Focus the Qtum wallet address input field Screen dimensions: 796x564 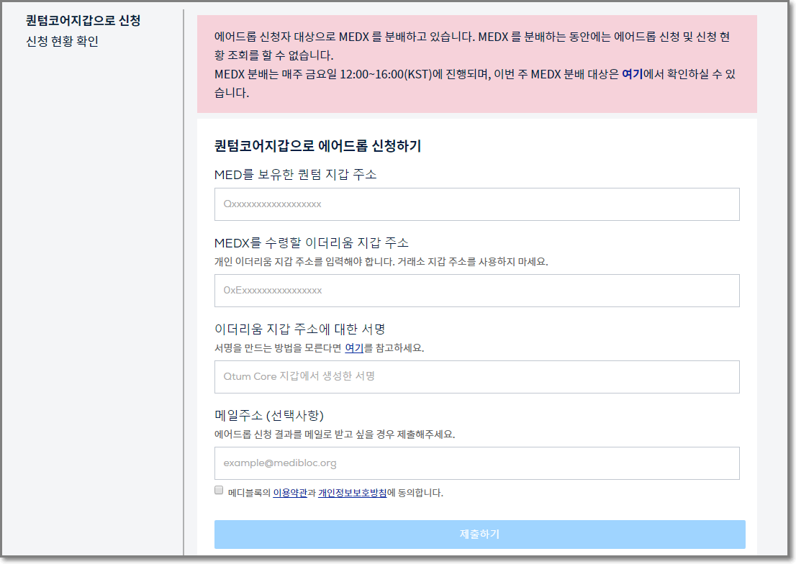[476, 204]
